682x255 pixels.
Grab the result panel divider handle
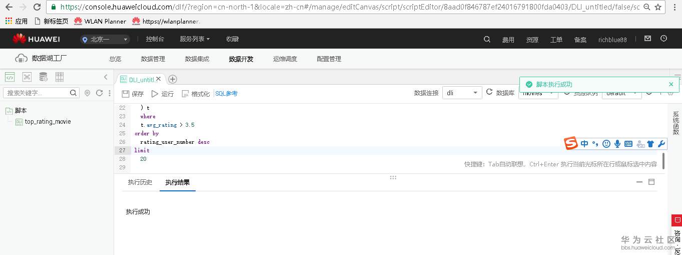click(x=393, y=177)
